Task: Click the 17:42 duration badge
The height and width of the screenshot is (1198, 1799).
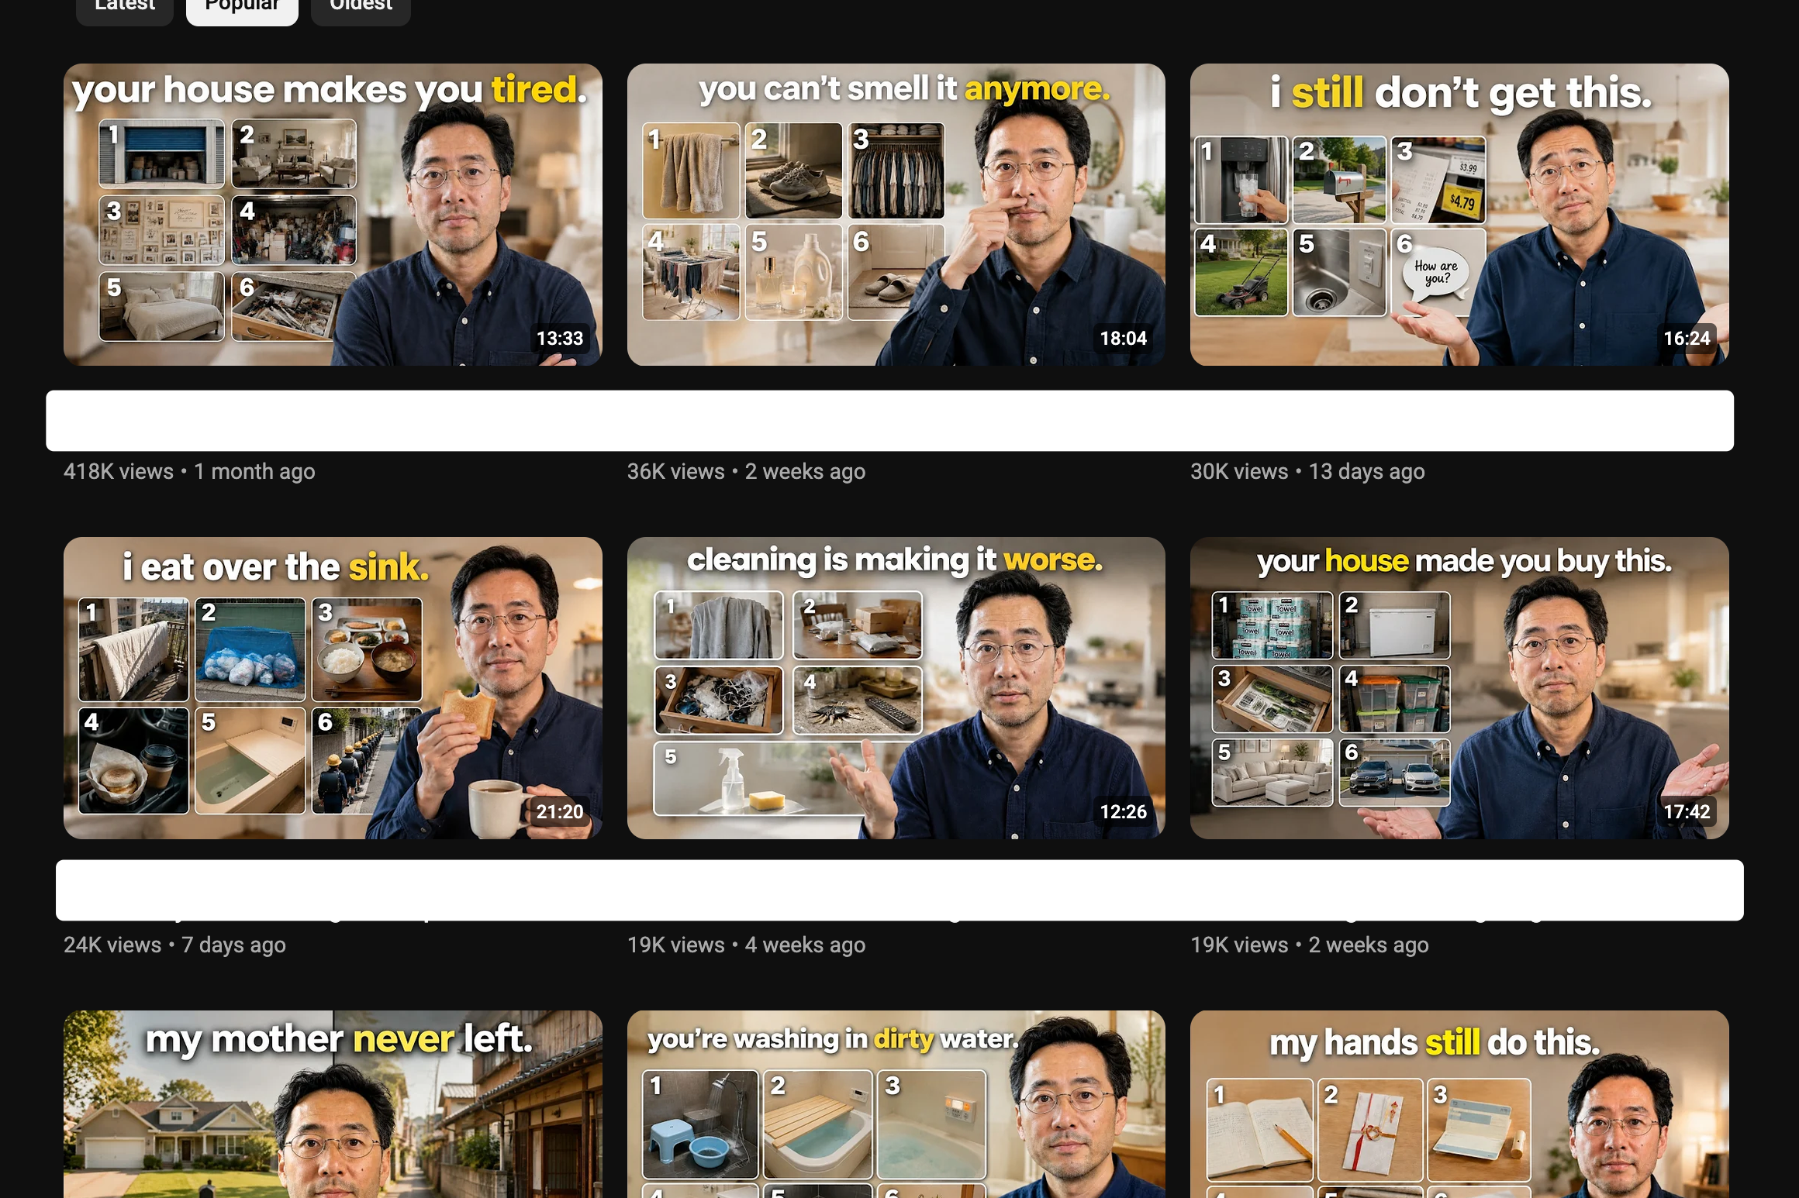Action: (x=1687, y=812)
